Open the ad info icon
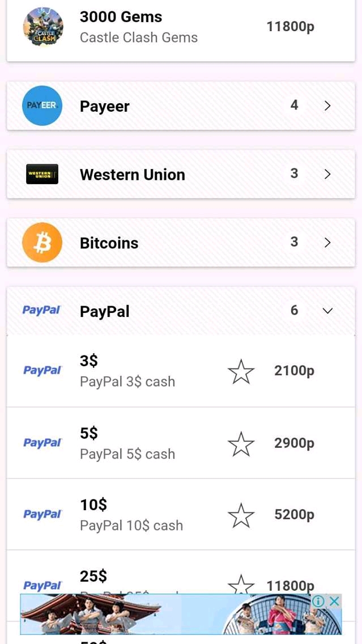The height and width of the screenshot is (644, 362). point(319,601)
